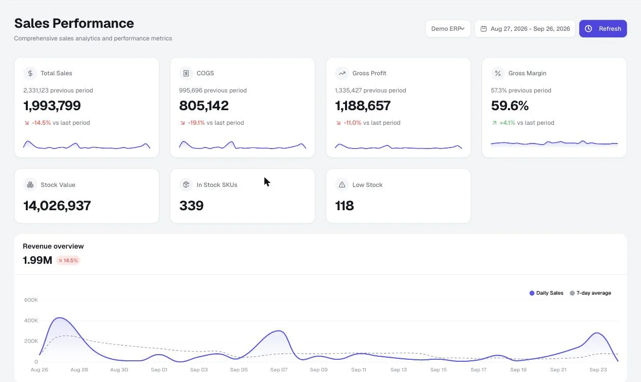This screenshot has width=641, height=382.
Task: Click the Sep 07 x-axis label
Action: coord(279,370)
